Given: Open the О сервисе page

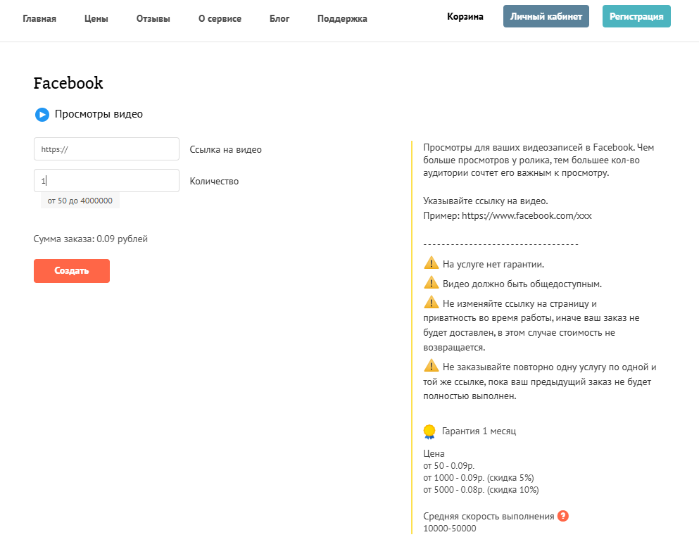Looking at the screenshot, I should coord(220,19).
